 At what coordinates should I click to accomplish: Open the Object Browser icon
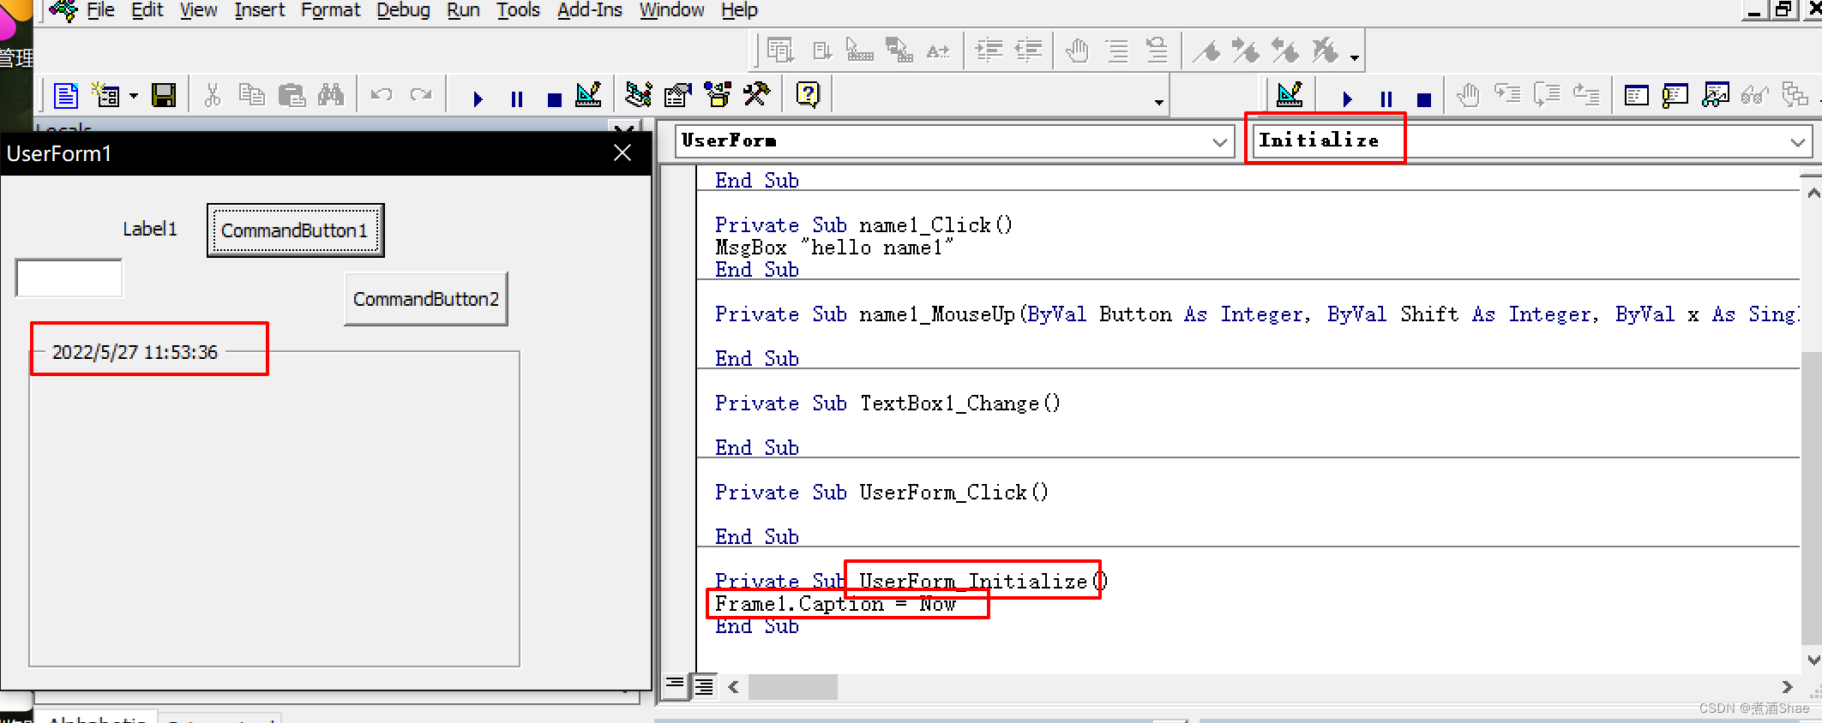click(717, 94)
